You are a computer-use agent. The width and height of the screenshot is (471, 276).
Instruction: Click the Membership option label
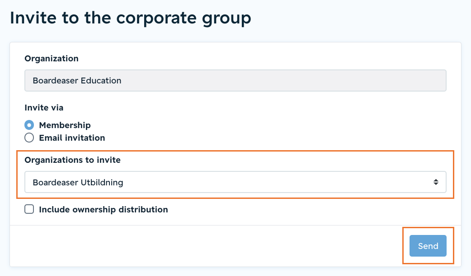[65, 125]
